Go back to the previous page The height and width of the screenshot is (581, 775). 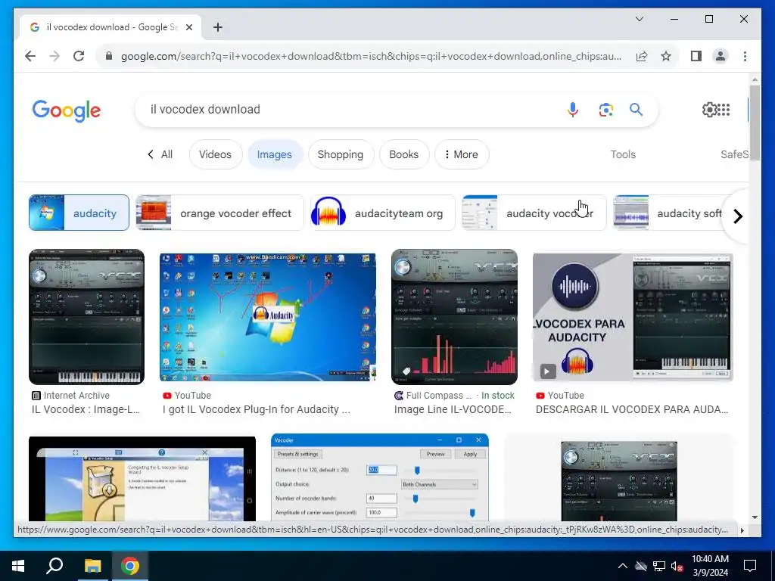(30, 56)
